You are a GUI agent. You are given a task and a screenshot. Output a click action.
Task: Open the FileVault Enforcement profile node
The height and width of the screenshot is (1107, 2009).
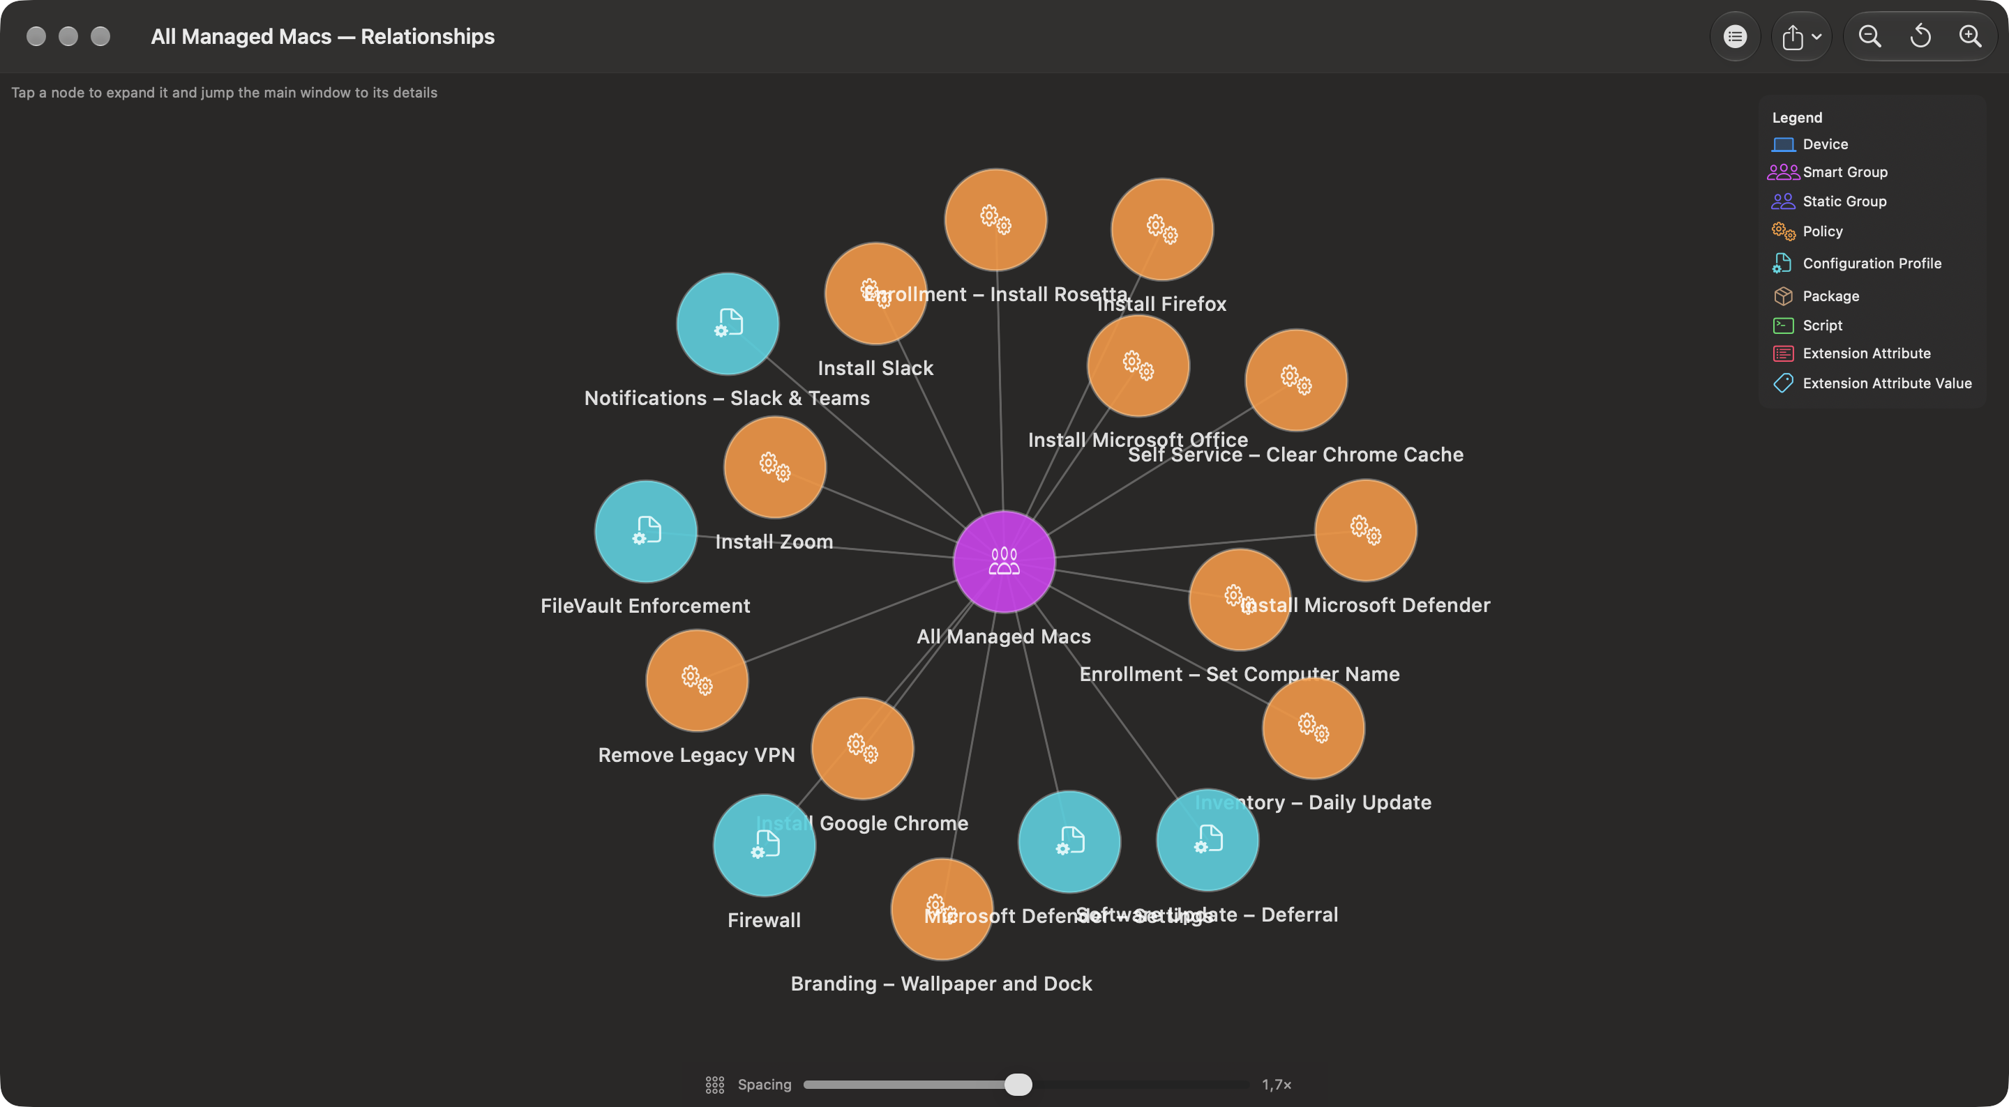(x=646, y=532)
